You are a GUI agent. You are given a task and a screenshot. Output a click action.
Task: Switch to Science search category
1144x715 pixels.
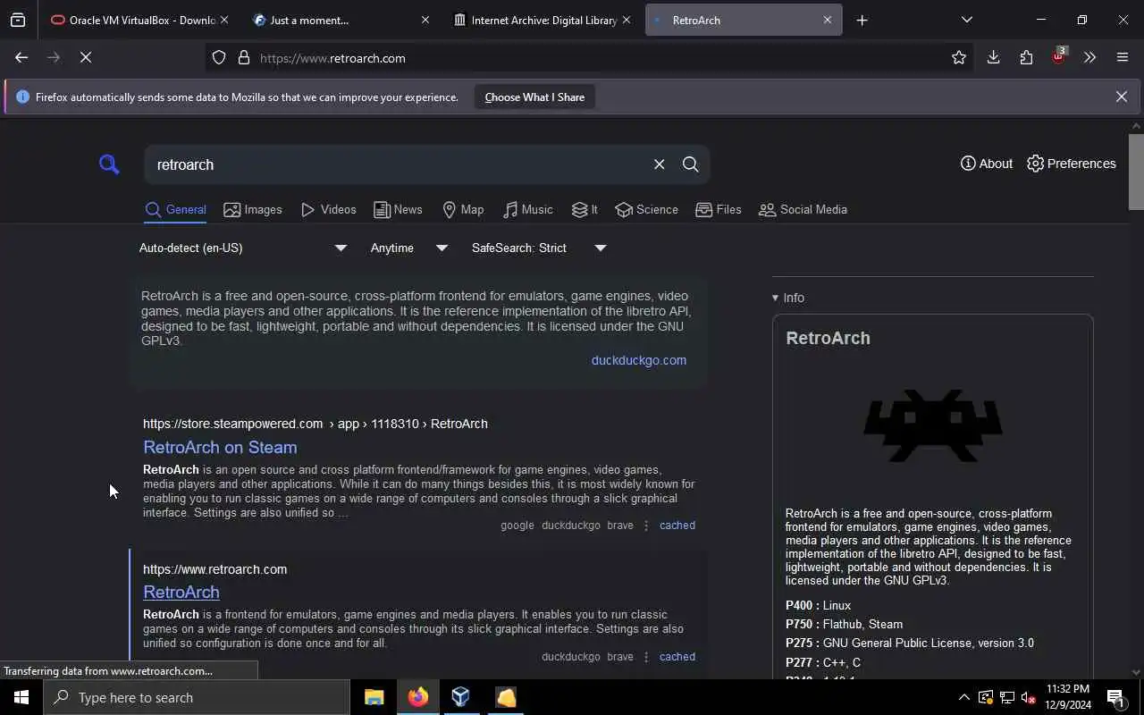point(646,209)
